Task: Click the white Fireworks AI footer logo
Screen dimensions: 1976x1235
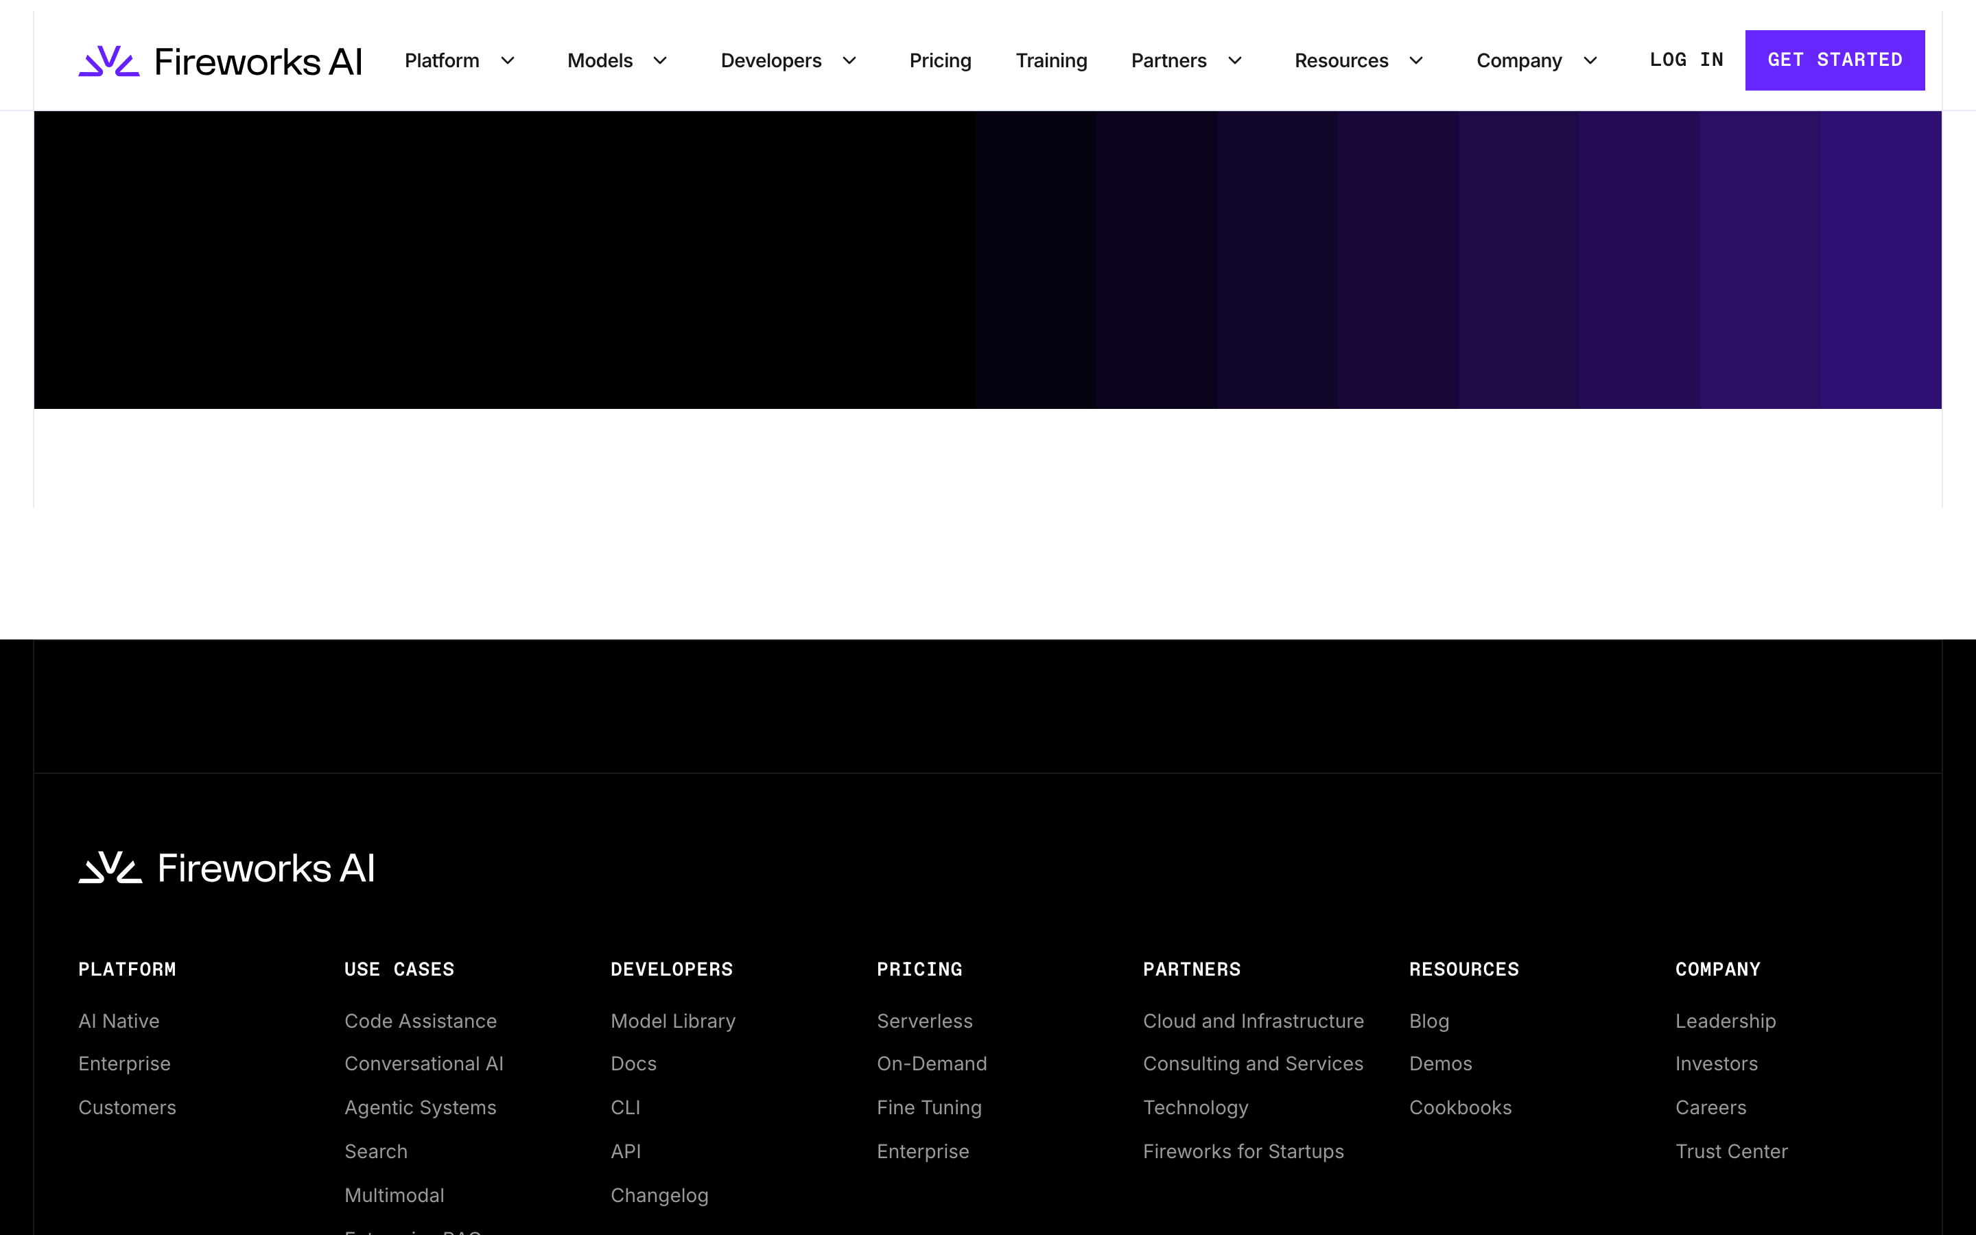Action: coord(226,867)
